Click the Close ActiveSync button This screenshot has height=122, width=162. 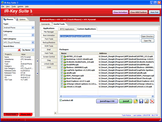pyautogui.click(x=120, y=12)
